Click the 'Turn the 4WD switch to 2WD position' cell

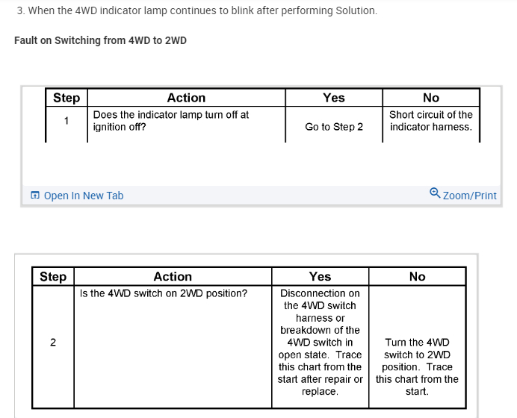(417, 366)
